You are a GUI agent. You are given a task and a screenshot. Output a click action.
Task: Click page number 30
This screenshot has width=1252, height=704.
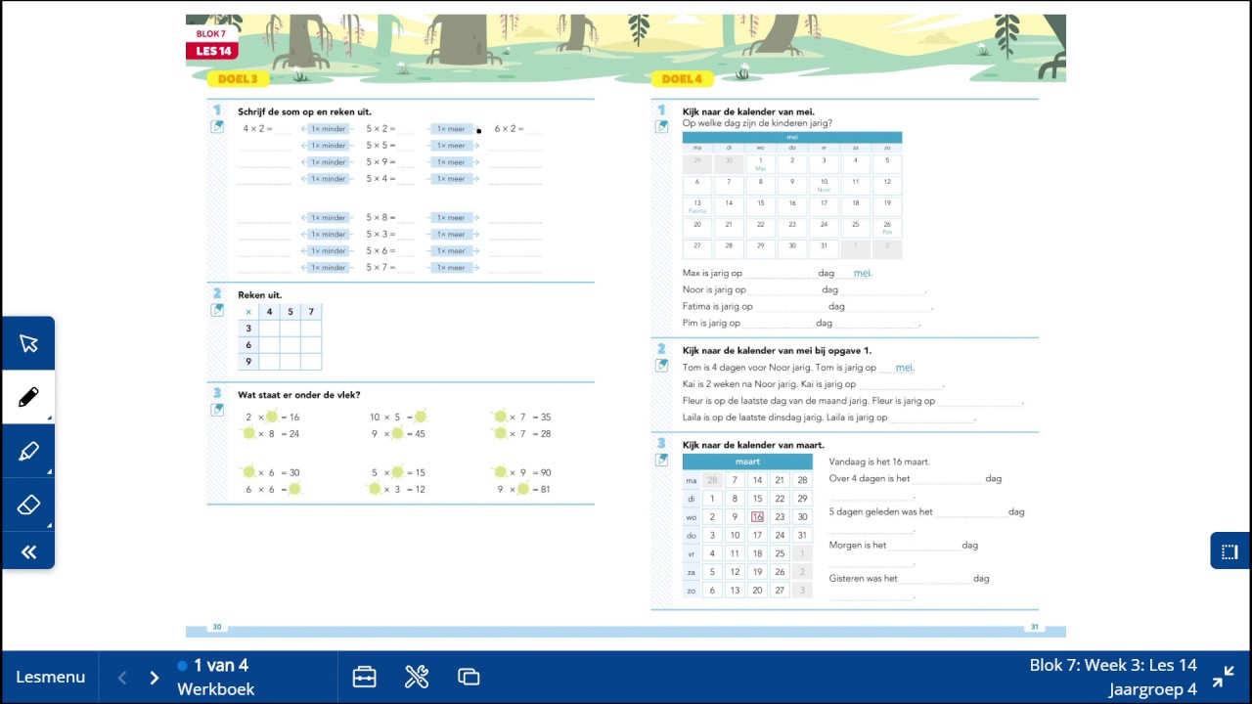pos(217,628)
